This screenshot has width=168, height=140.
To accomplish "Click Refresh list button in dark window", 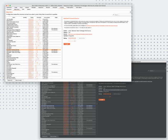I will tap(45, 137).
